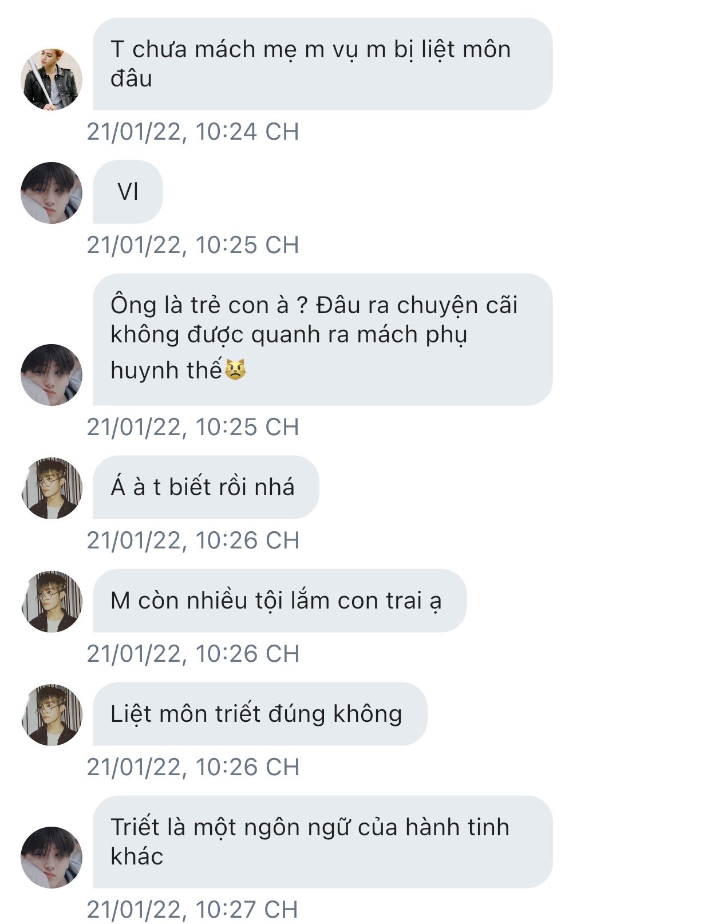Select the "T chưa mách mẹ m vụ" message bubble
This screenshot has height=924, width=711.
322,64
